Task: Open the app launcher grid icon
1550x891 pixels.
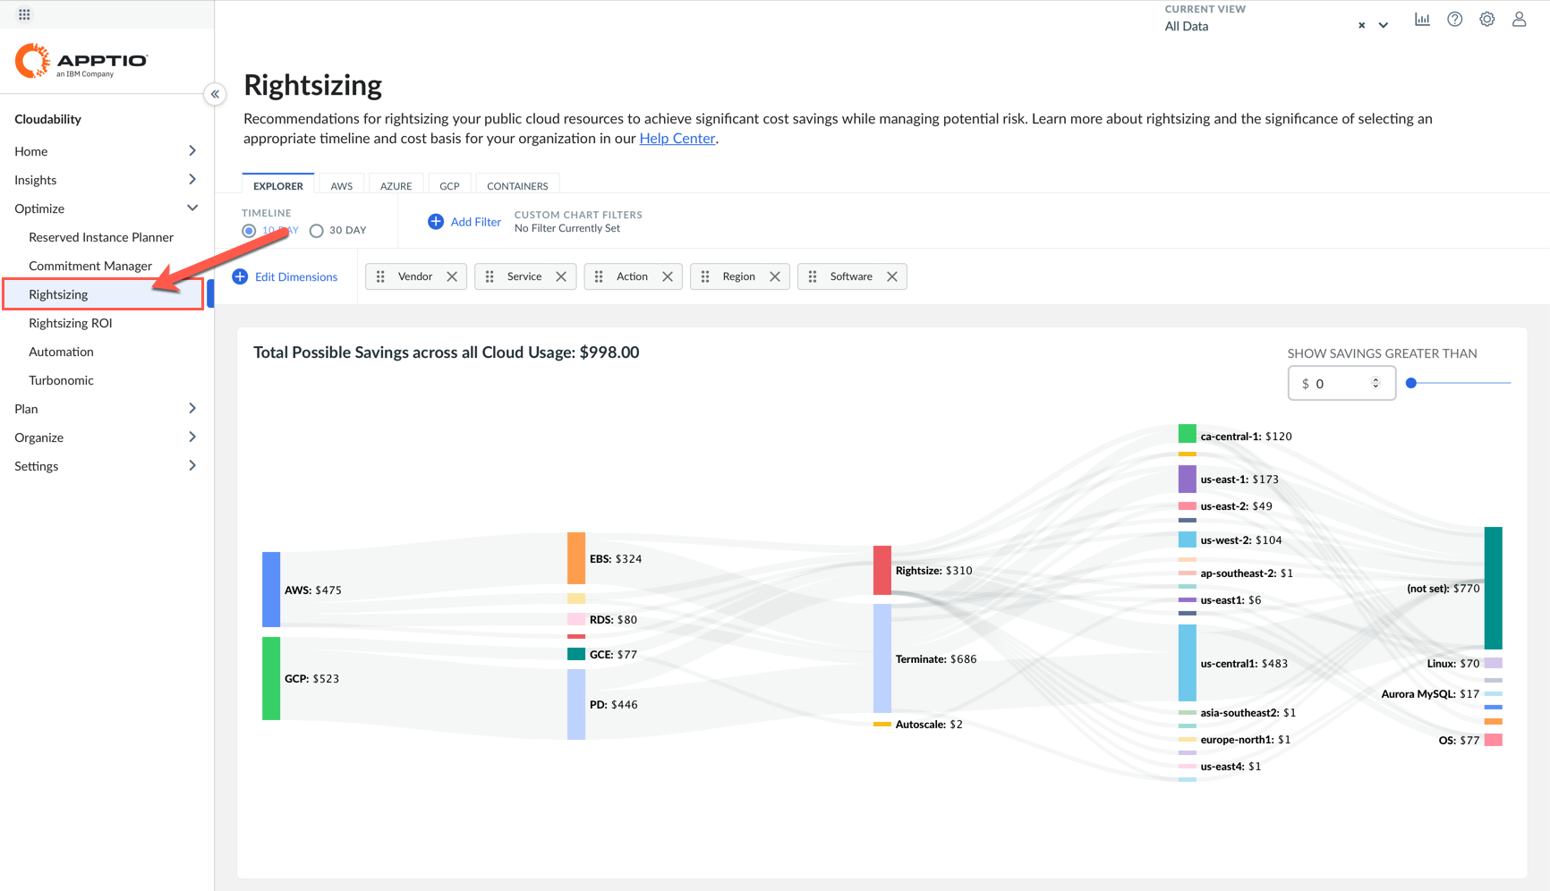Action: [24, 14]
